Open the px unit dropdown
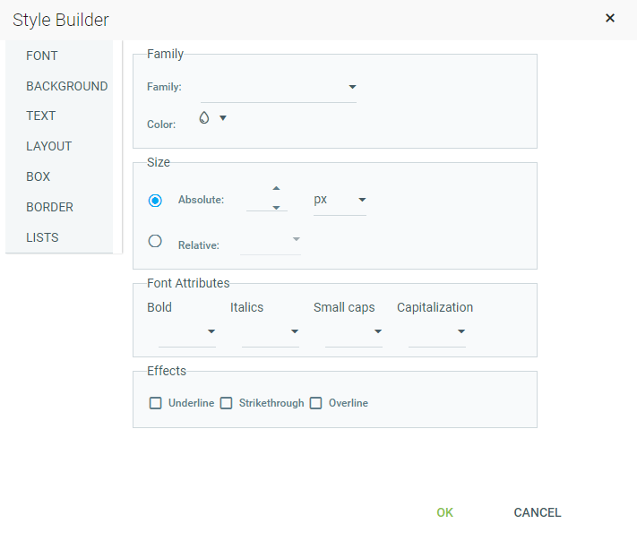The height and width of the screenshot is (558, 637). (x=340, y=200)
